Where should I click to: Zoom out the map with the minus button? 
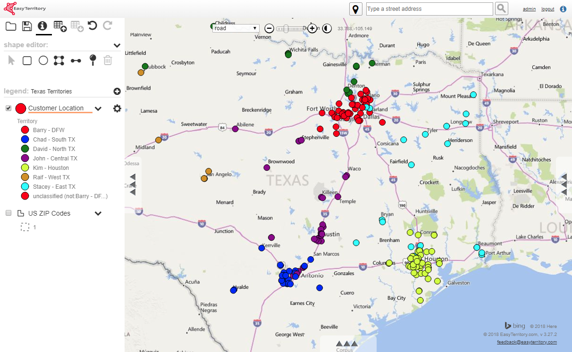269,29
